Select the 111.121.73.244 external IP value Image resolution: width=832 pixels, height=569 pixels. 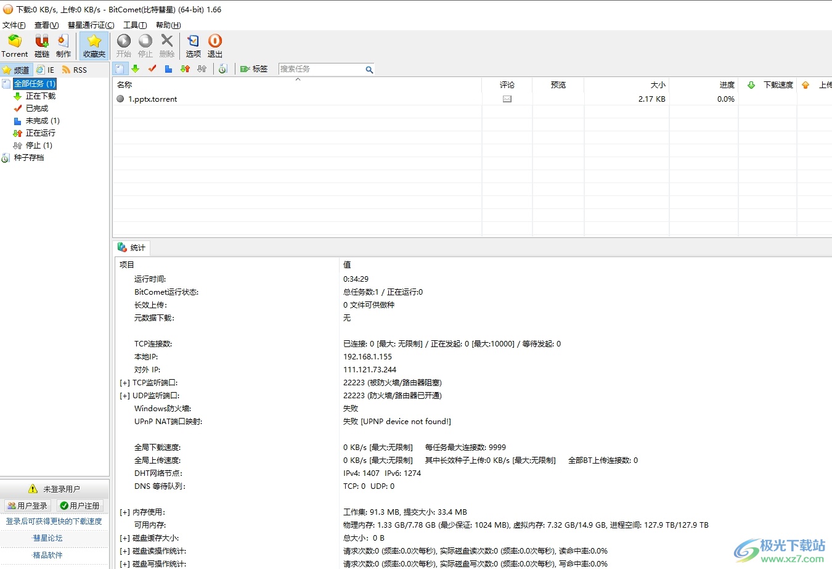pos(370,370)
